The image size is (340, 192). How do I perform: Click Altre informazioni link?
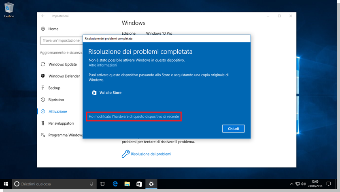pos(103,65)
